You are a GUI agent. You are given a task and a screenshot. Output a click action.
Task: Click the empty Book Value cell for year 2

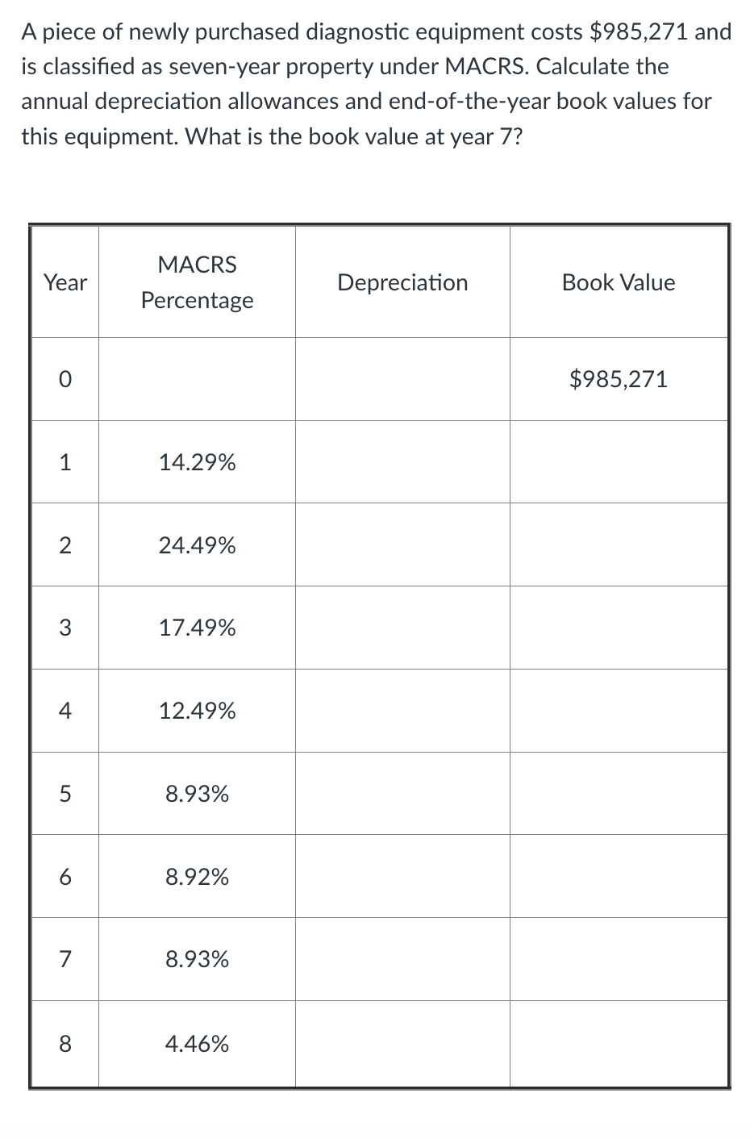[619, 546]
